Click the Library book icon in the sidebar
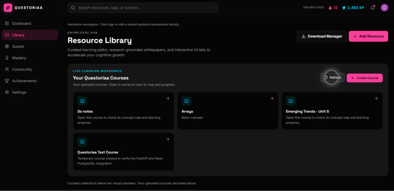 (x=7, y=35)
